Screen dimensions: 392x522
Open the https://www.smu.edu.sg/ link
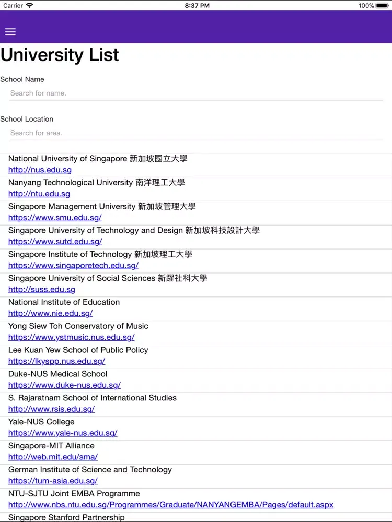point(55,218)
